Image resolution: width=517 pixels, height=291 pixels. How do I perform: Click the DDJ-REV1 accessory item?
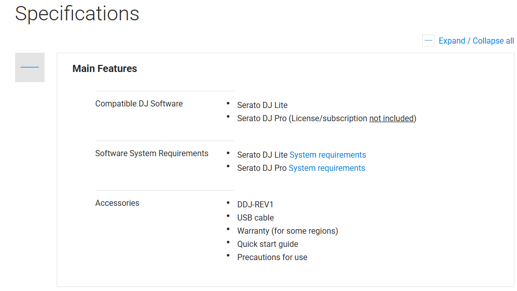point(255,205)
